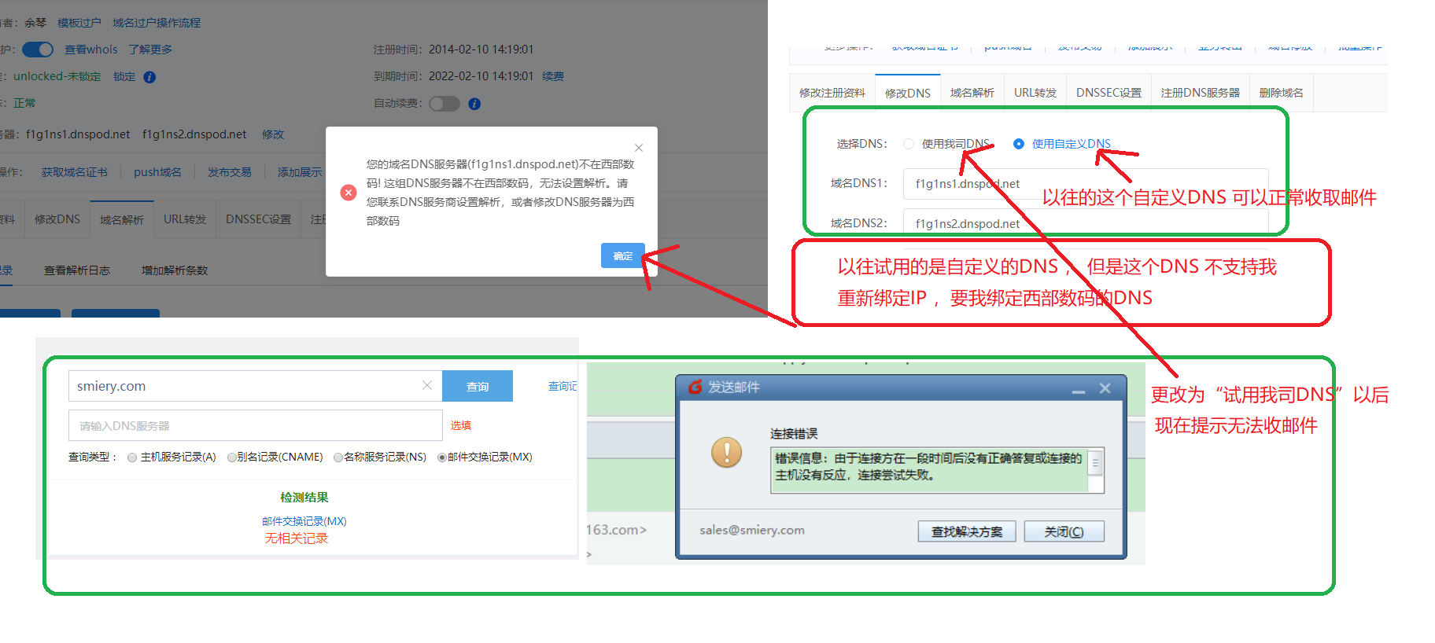Click 查找解决方案 in the mail error dialog
Image resolution: width=1435 pixels, height=643 pixels.
point(967,532)
